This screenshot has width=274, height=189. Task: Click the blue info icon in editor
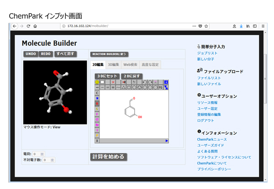[x=166, y=82]
